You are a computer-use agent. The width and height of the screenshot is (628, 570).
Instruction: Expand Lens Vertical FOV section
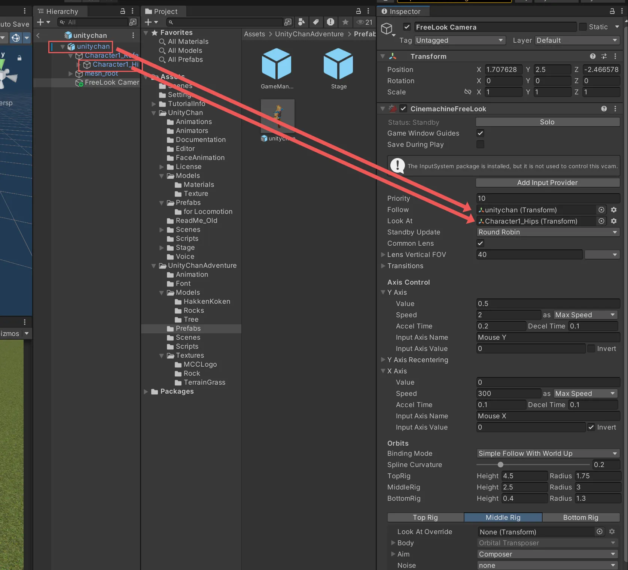383,255
